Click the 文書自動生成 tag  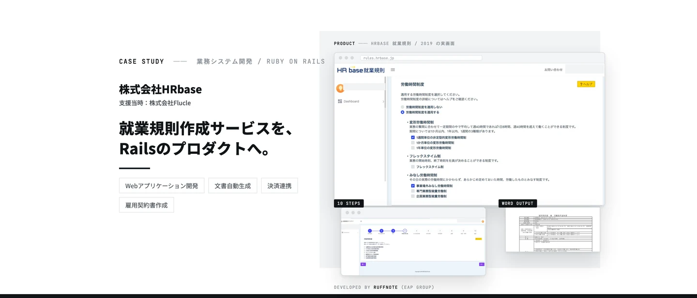[x=233, y=186]
